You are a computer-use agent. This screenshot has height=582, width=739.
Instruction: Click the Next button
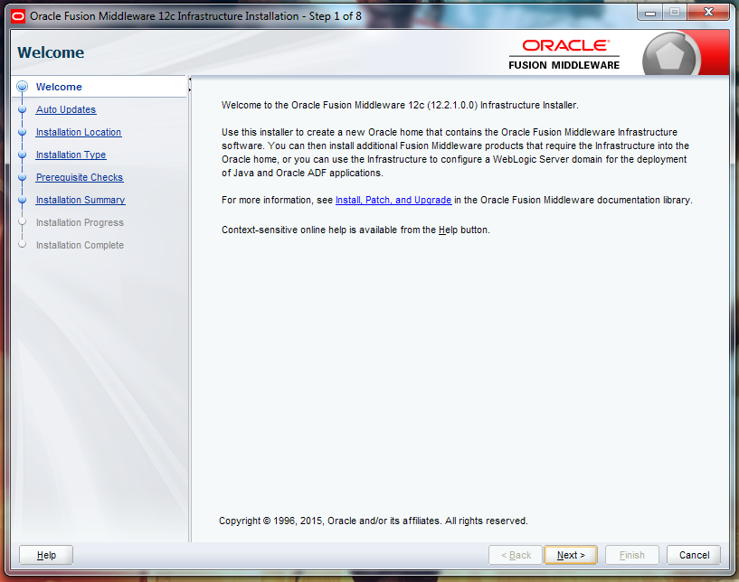tap(570, 555)
